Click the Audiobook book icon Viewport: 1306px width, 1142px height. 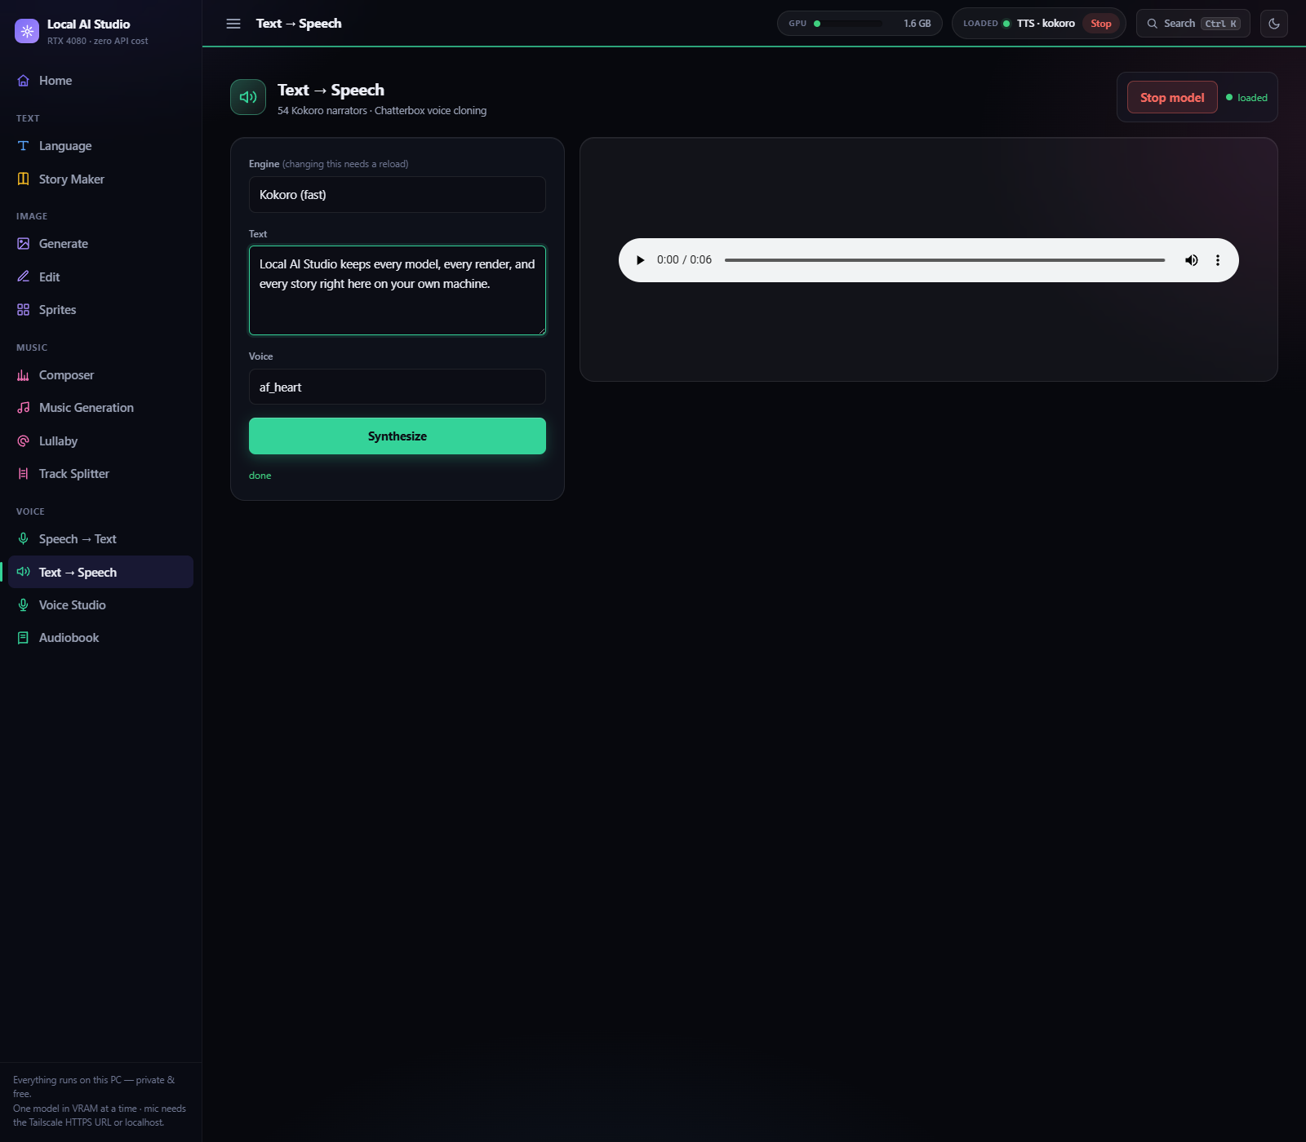pos(24,638)
